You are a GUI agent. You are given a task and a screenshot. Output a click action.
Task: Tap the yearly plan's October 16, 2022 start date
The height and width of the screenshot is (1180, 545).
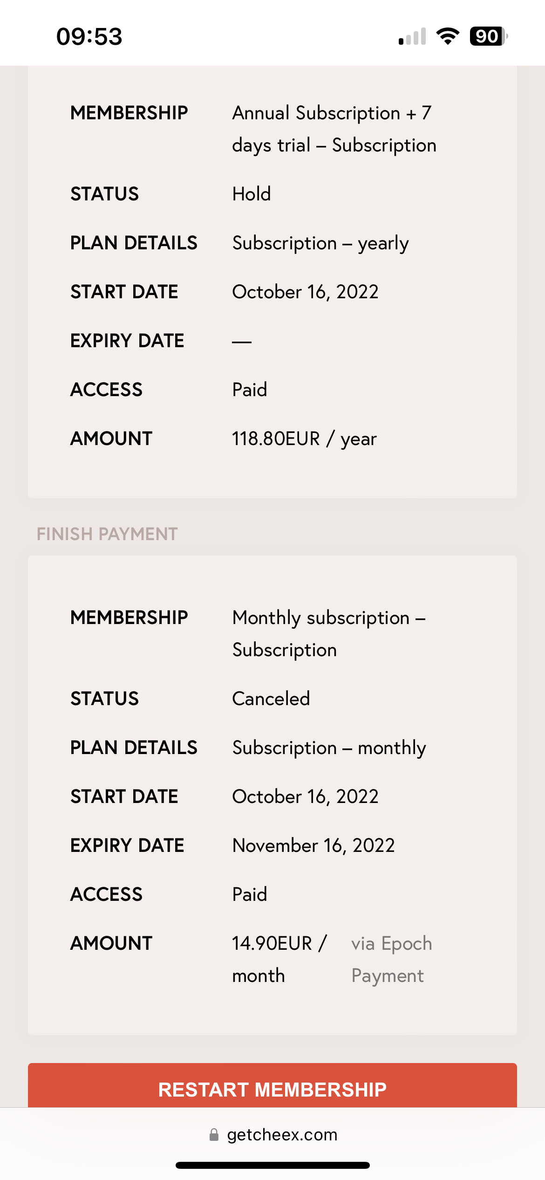click(305, 292)
